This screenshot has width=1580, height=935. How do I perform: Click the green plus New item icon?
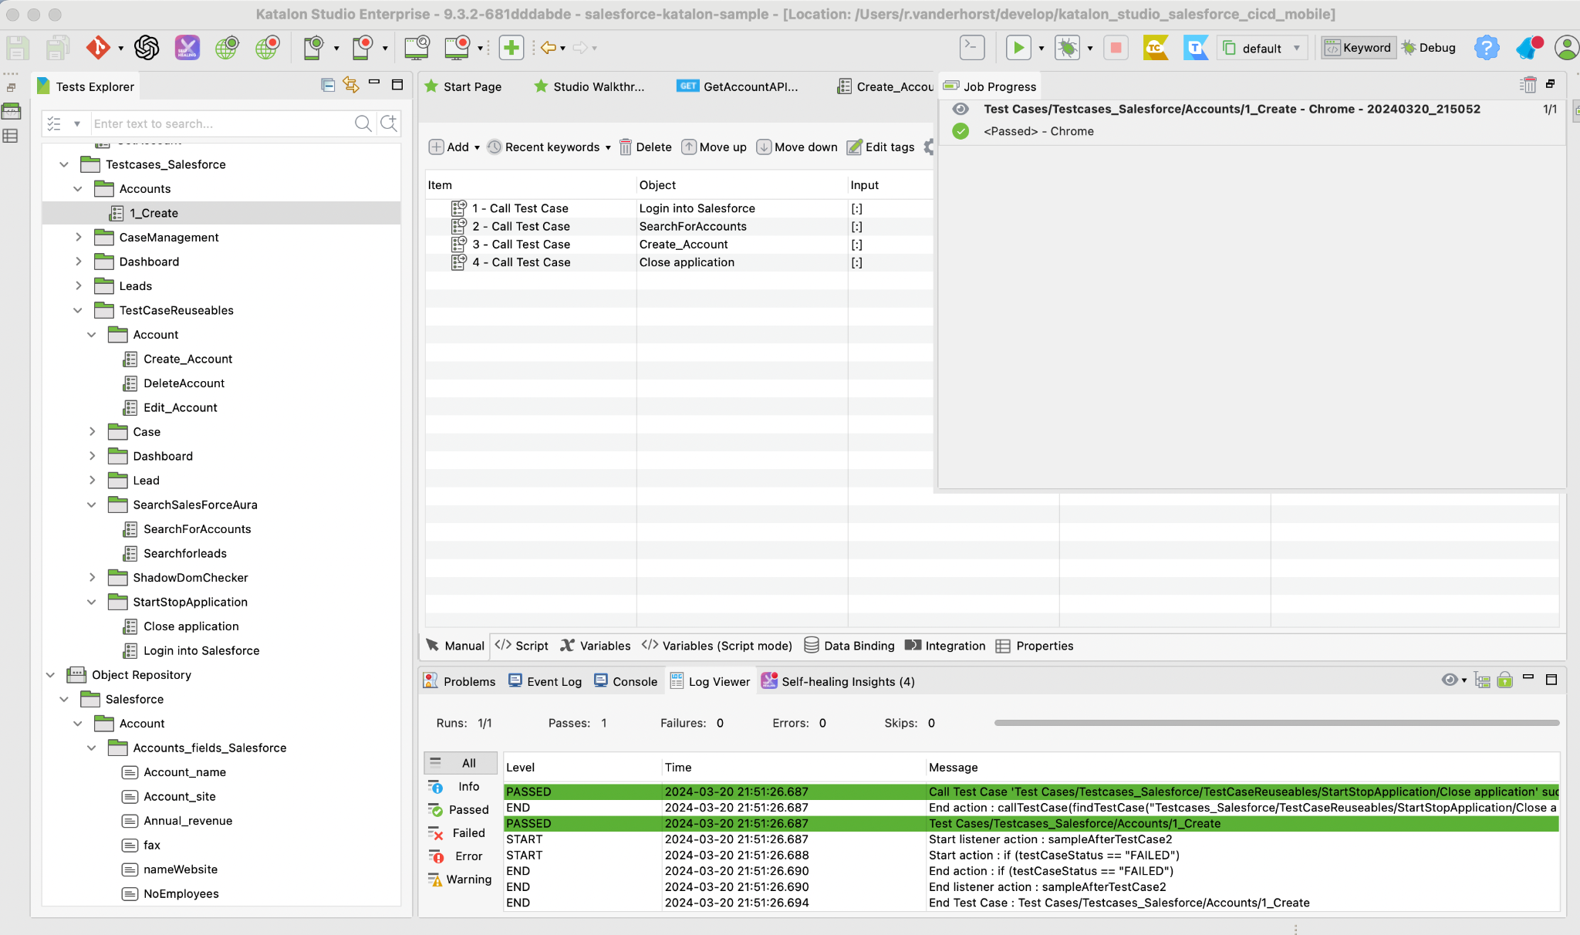pyautogui.click(x=511, y=48)
